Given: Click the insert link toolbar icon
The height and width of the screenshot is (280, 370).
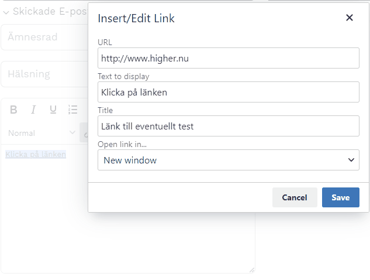Looking at the screenshot, I should coord(84,133).
